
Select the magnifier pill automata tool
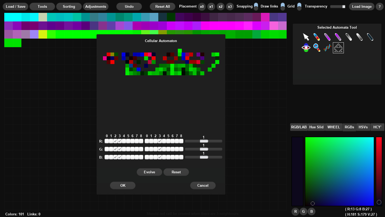[317, 48]
